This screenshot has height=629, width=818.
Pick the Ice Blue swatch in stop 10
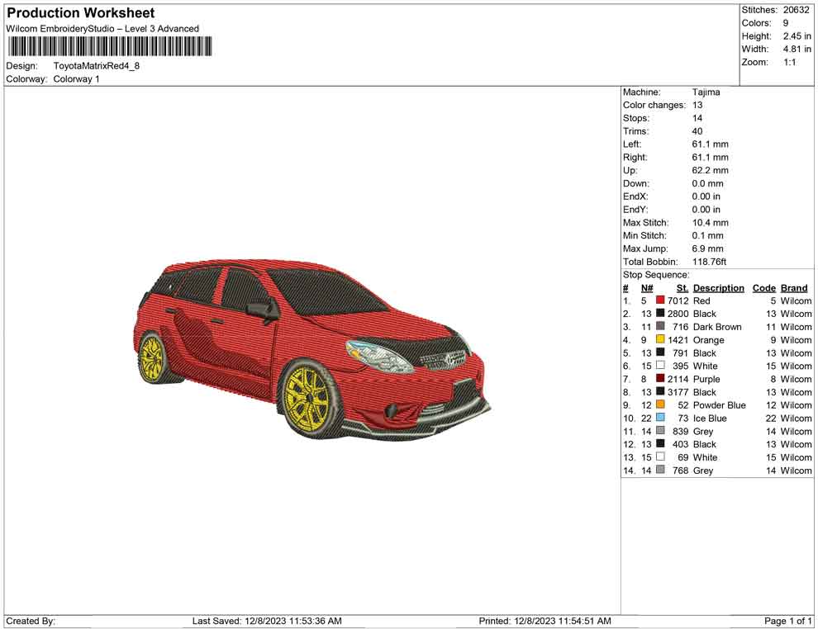660,419
